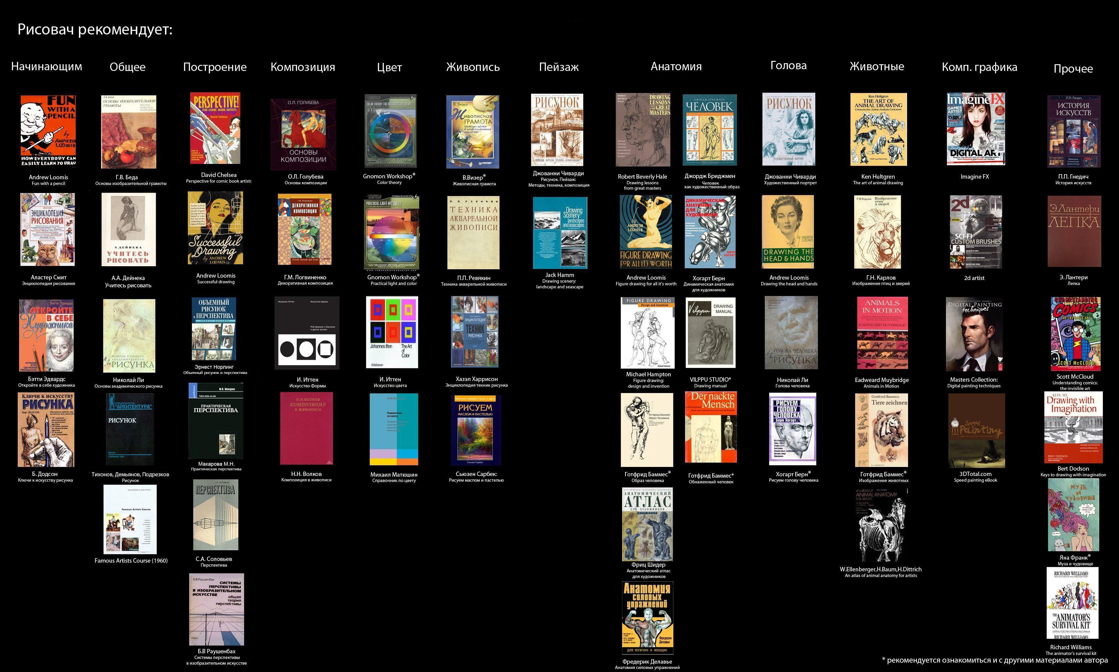1119x672 pixels.
Task: Click the 'Jack Hamm' landscape book caption
Action: click(559, 275)
